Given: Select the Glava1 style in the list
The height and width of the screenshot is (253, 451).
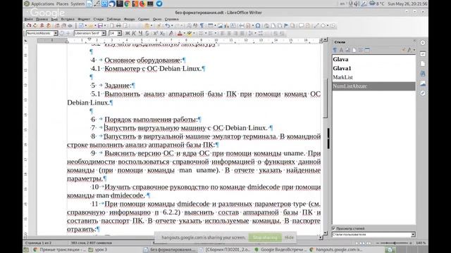Looking at the screenshot, I should tap(373, 68).
